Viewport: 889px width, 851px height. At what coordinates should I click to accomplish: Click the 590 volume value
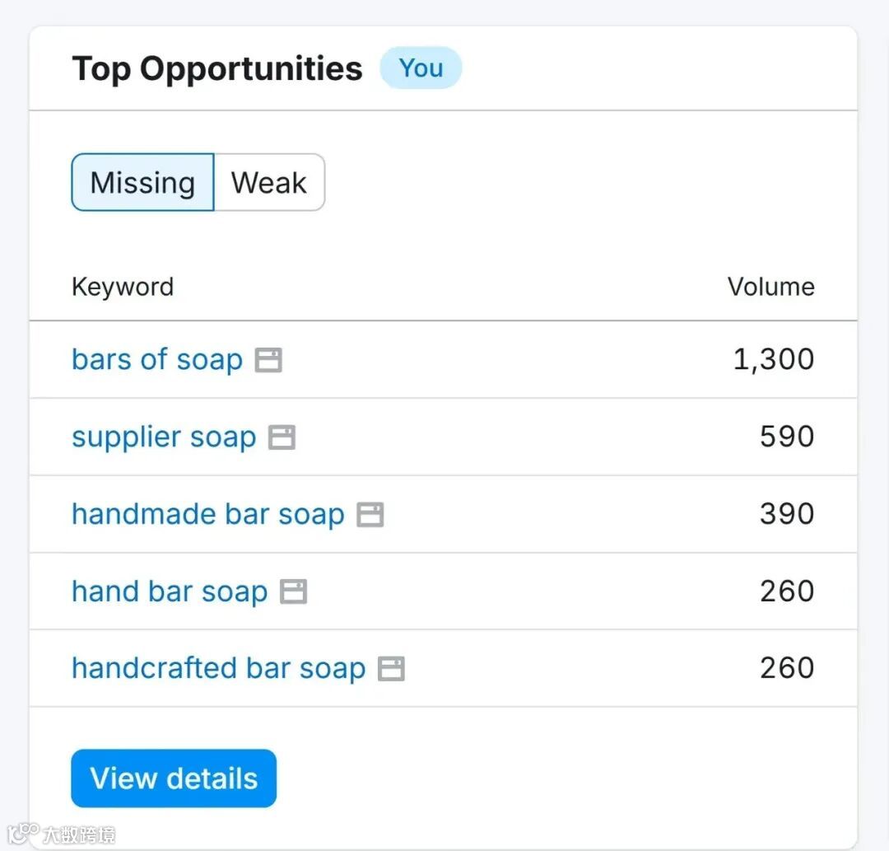[787, 437]
